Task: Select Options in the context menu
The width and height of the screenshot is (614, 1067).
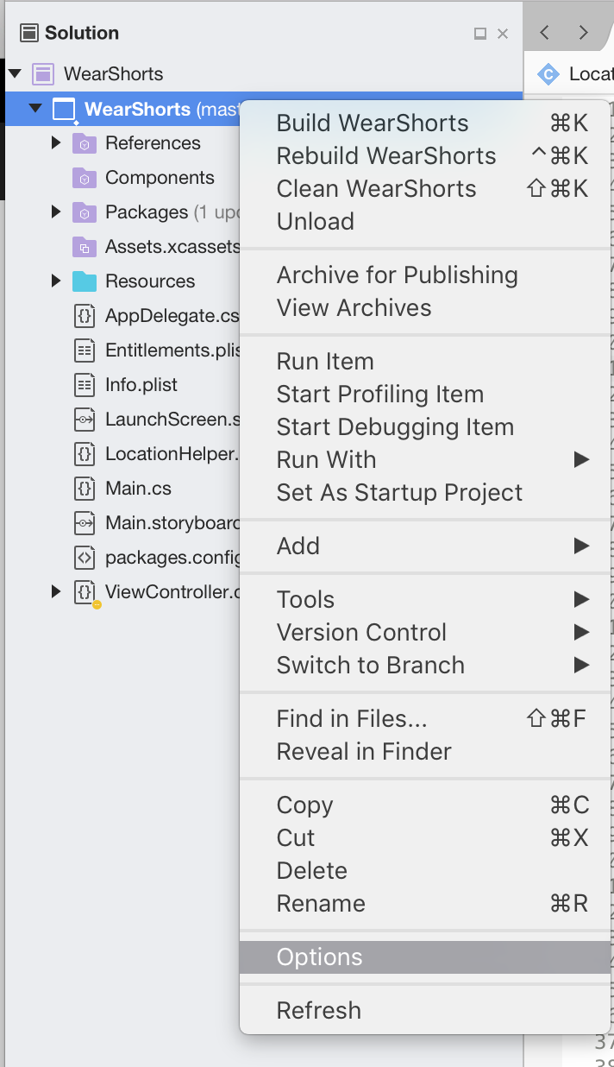Action: (x=320, y=957)
